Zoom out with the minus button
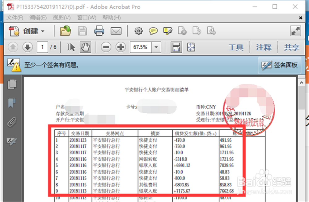309x202 pixels. [106, 47]
